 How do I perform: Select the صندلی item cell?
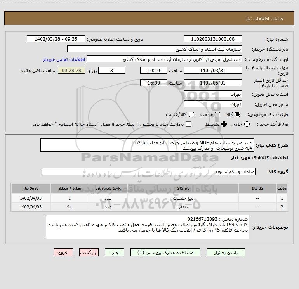(183, 207)
